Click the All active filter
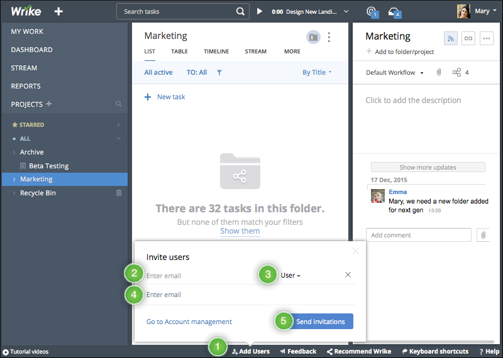503x358 pixels. [158, 72]
